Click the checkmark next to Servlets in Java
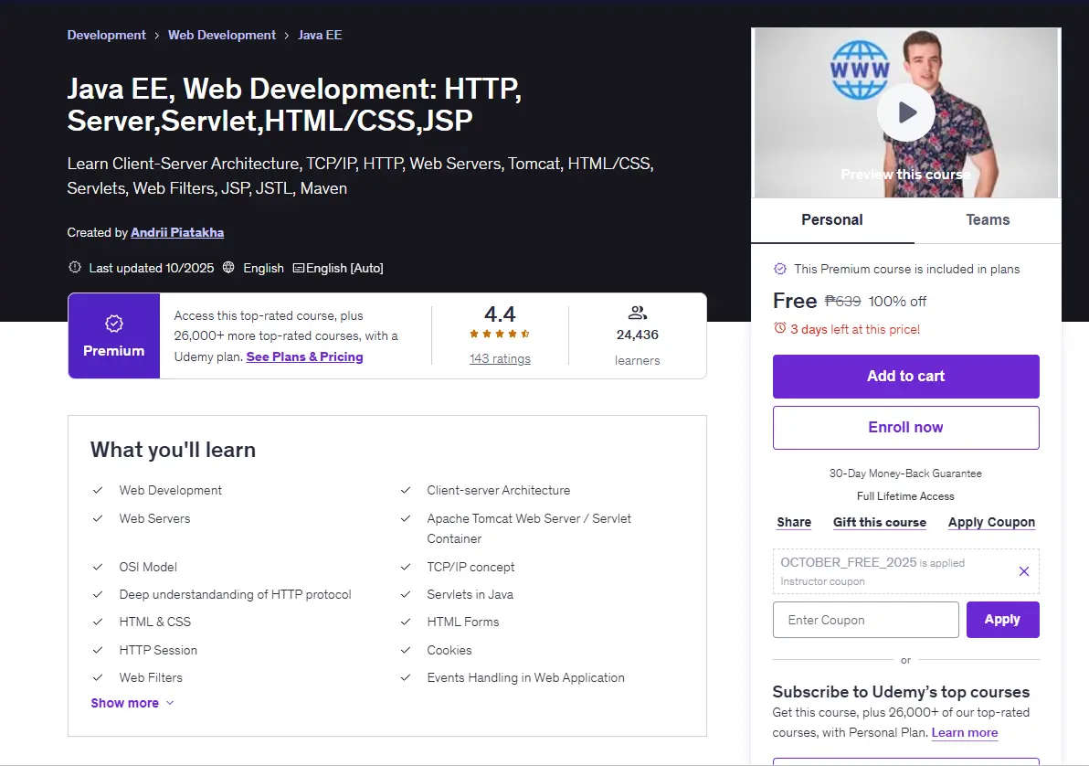 406,594
